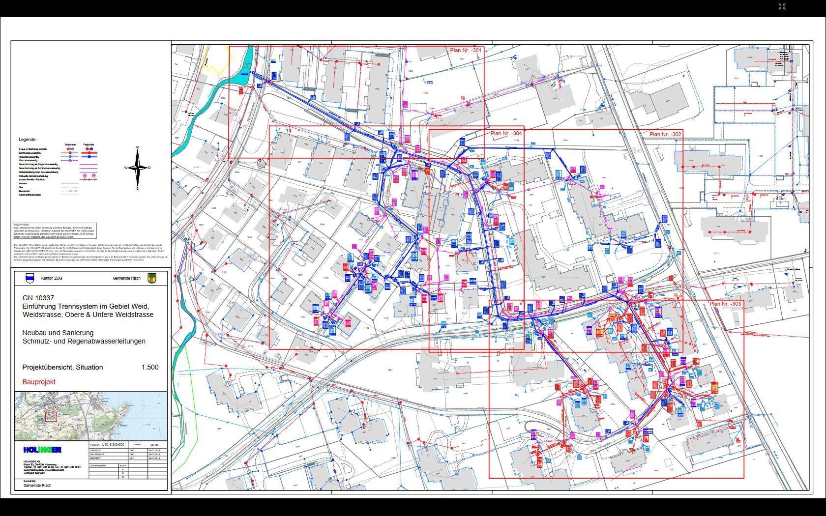Click the HOLINGER company logo
Image resolution: width=826 pixels, height=516 pixels.
point(42,450)
